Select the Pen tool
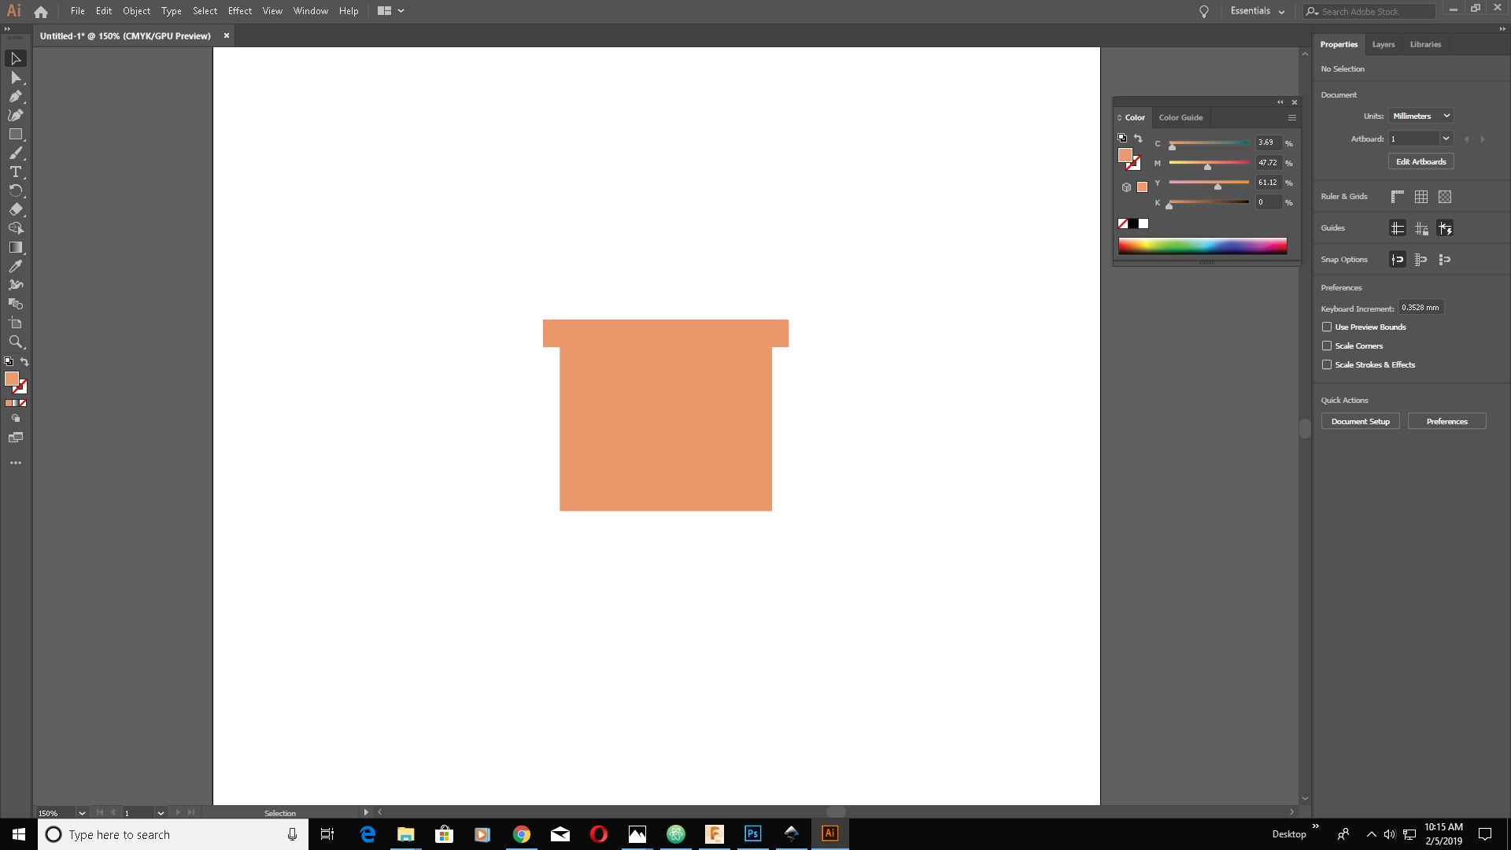Viewport: 1511px width, 850px height. (15, 97)
